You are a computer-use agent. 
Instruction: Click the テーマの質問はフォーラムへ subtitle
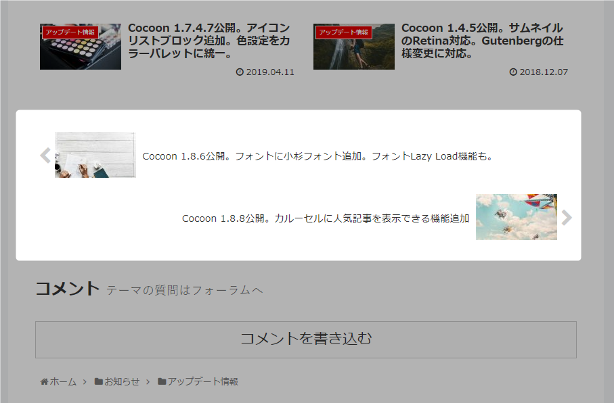(184, 290)
